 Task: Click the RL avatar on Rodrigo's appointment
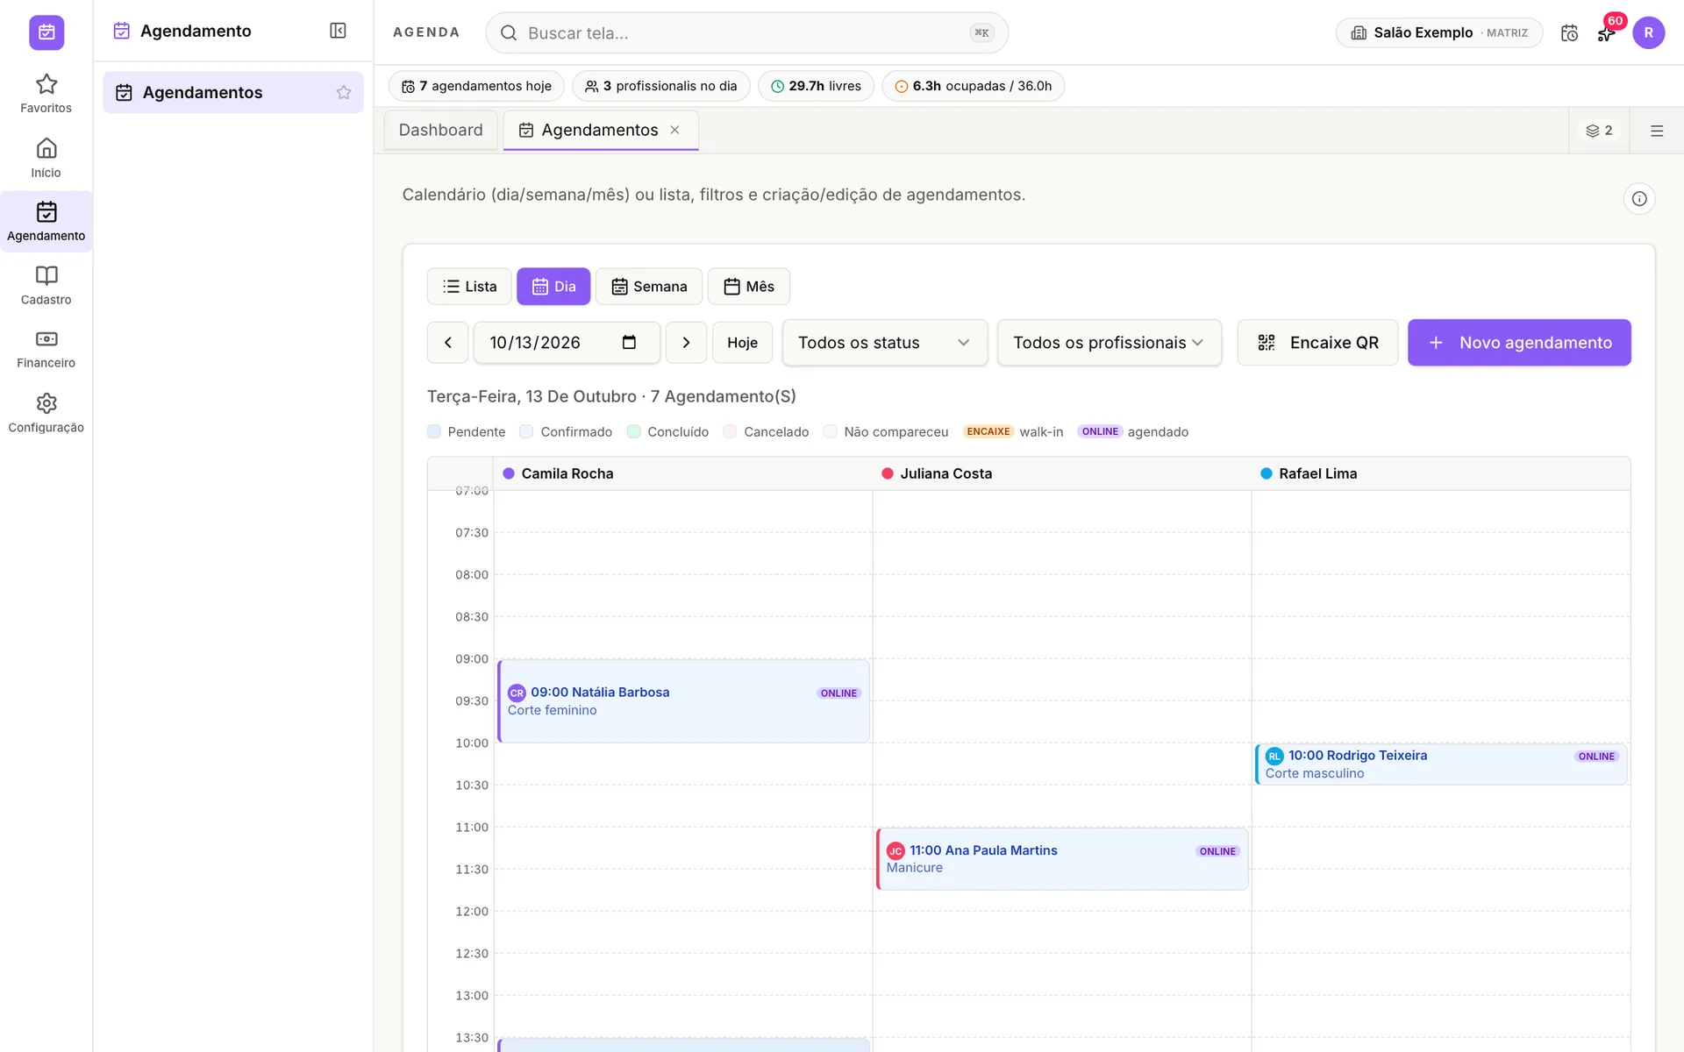pos(1274,756)
